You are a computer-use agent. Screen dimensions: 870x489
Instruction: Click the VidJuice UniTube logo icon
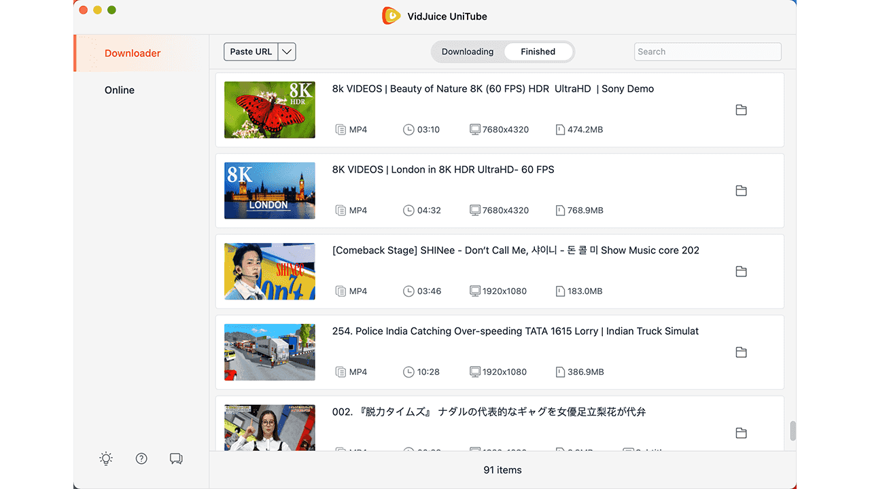tap(391, 16)
